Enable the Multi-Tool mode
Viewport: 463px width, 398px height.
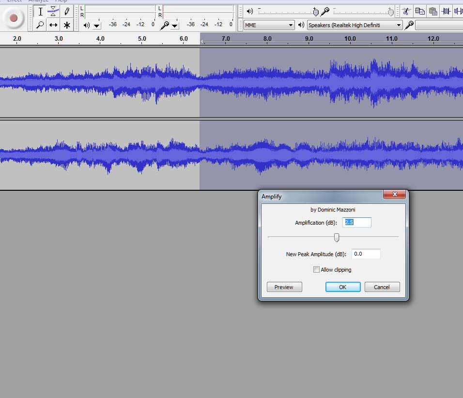tap(66, 25)
